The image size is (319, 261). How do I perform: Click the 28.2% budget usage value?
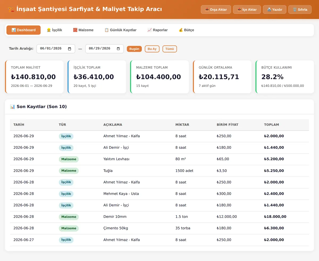click(x=272, y=77)
